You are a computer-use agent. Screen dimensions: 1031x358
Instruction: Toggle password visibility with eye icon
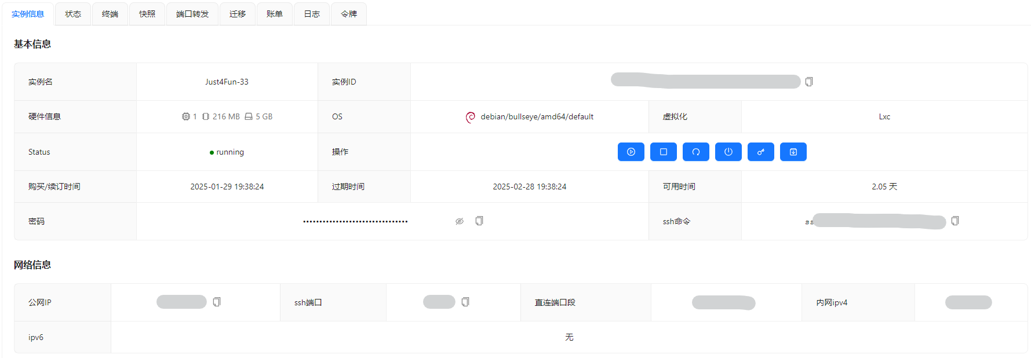point(460,221)
